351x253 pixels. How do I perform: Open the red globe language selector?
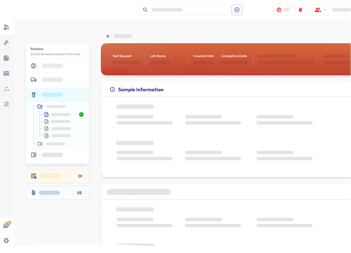click(x=283, y=10)
